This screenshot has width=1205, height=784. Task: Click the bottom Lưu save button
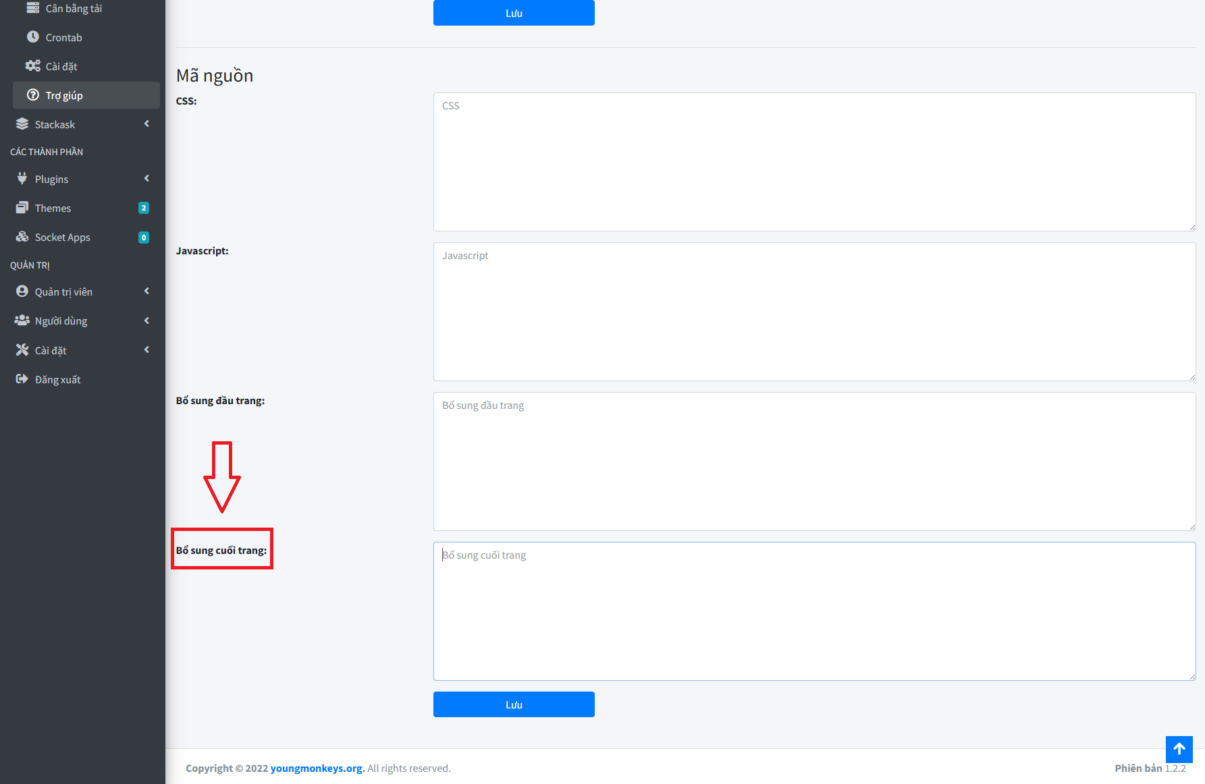pyautogui.click(x=514, y=704)
